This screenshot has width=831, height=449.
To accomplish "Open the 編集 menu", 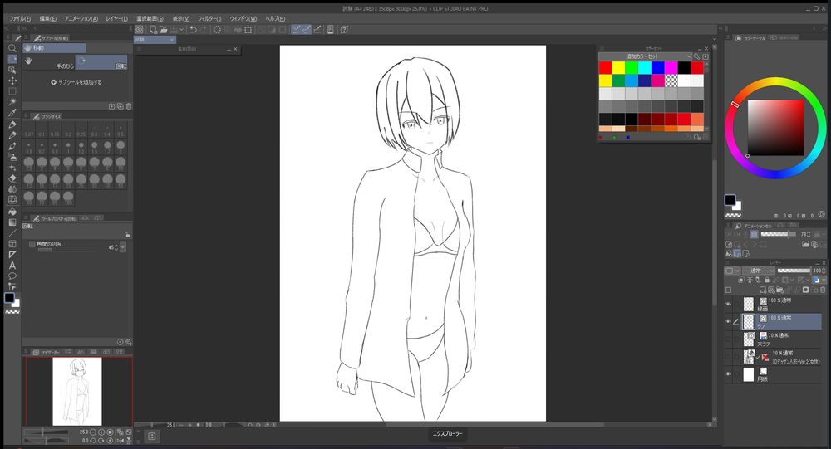I will click(47, 18).
